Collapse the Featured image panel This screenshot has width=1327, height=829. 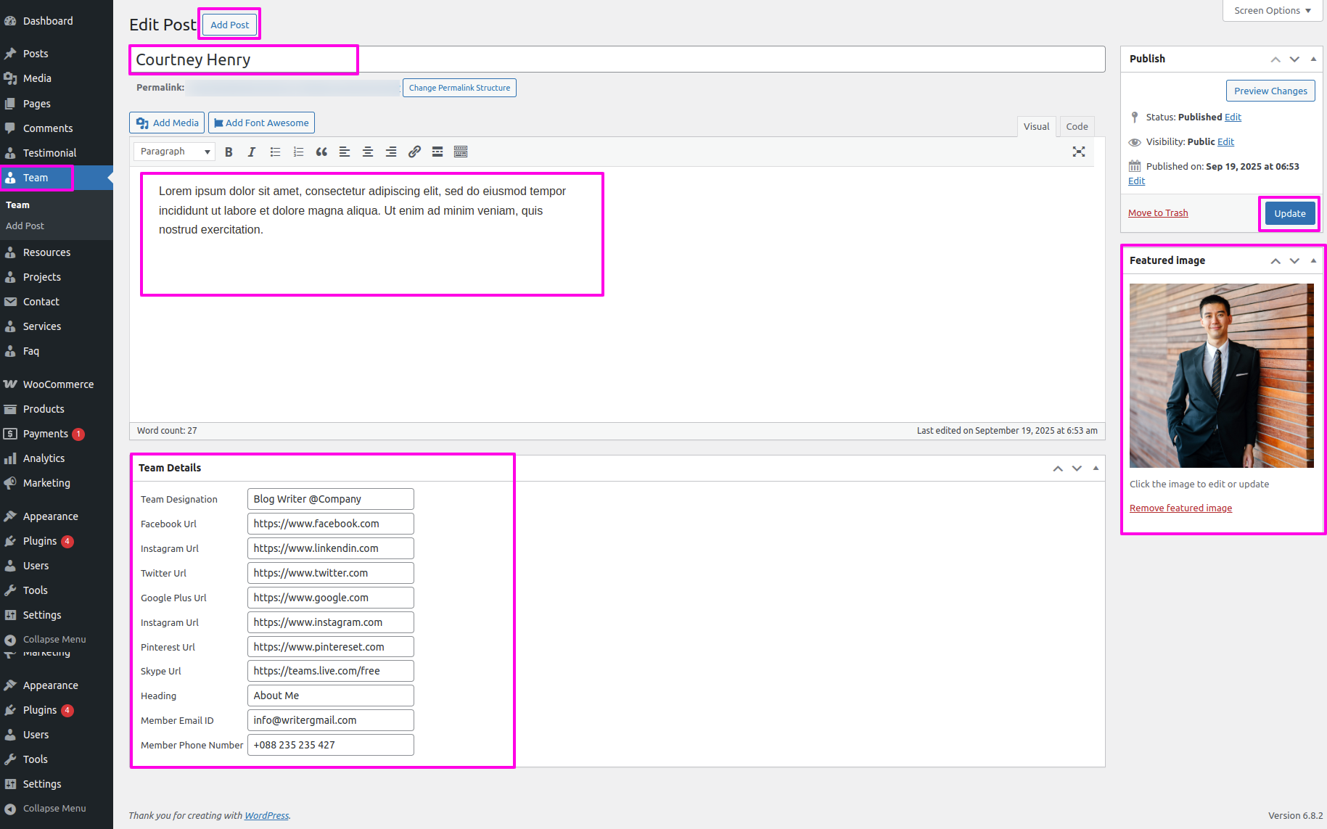point(1313,260)
